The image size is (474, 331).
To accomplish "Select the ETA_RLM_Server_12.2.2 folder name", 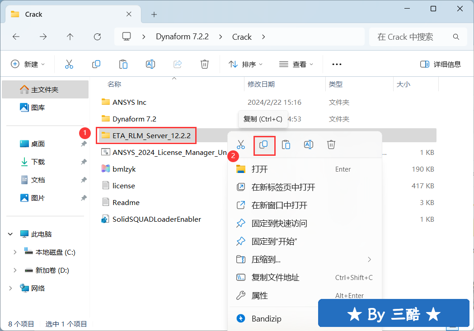I will [x=151, y=135].
